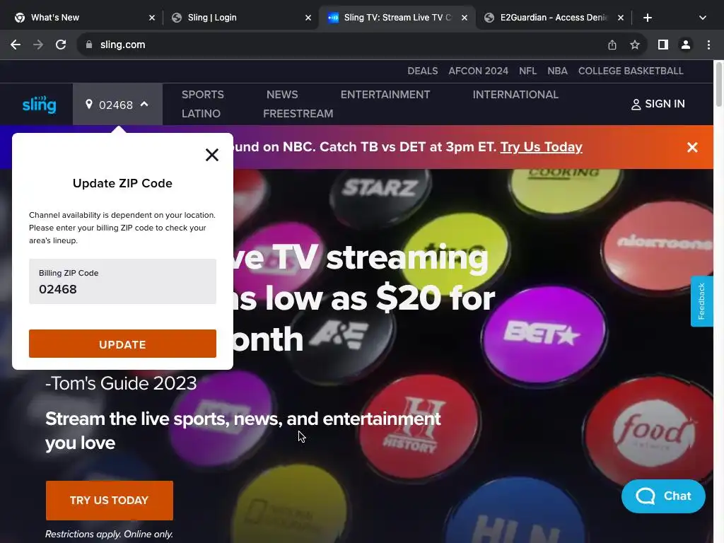
Task: Open the tab search chevron
Action: click(702, 18)
